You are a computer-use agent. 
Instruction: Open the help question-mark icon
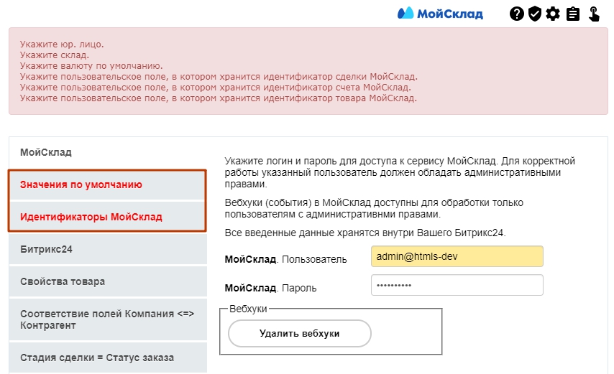(x=516, y=14)
